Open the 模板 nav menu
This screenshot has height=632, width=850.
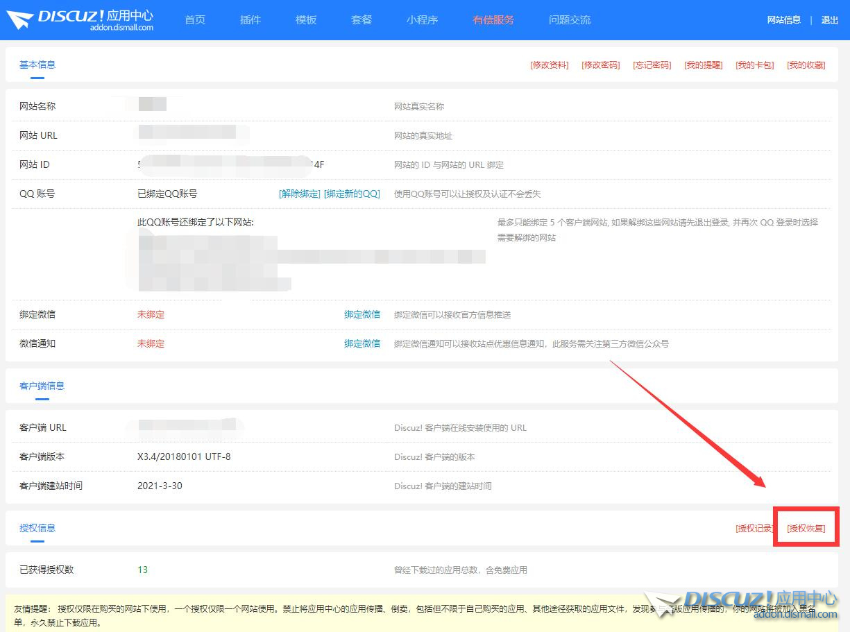click(x=306, y=20)
